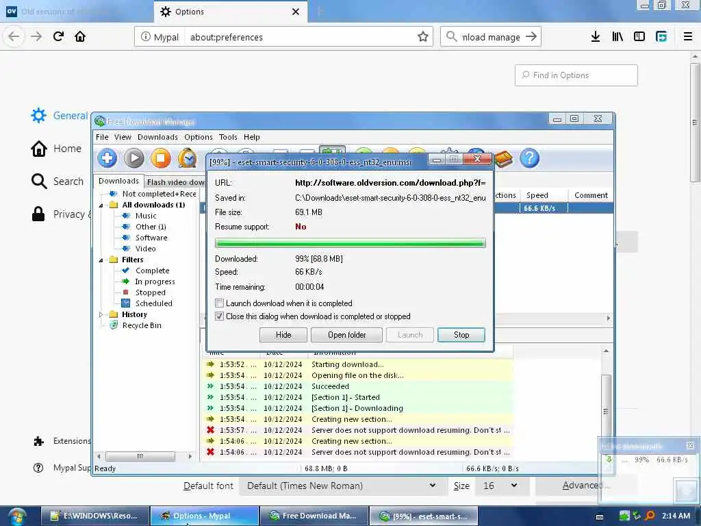This screenshot has width=701, height=526.
Task: Collapse the Filters tree node
Action: (101, 260)
